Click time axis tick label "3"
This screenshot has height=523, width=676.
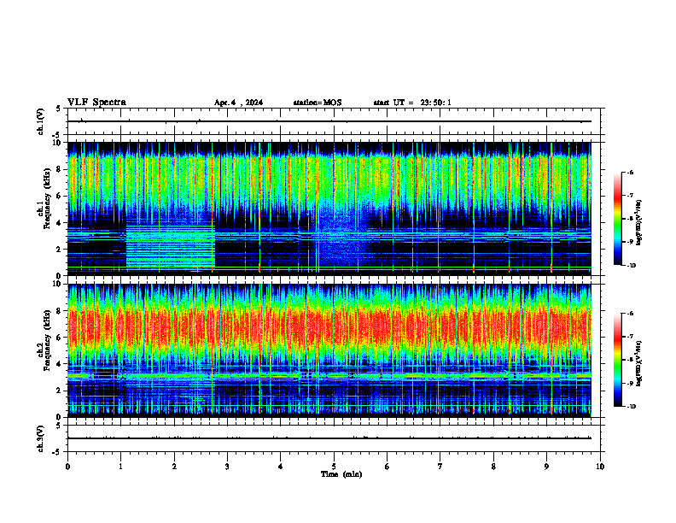(x=227, y=467)
